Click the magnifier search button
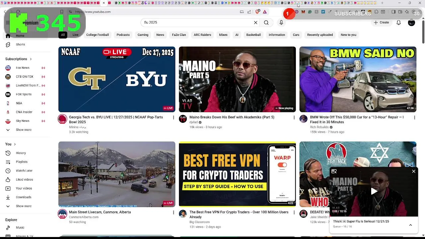 [x=266, y=23]
